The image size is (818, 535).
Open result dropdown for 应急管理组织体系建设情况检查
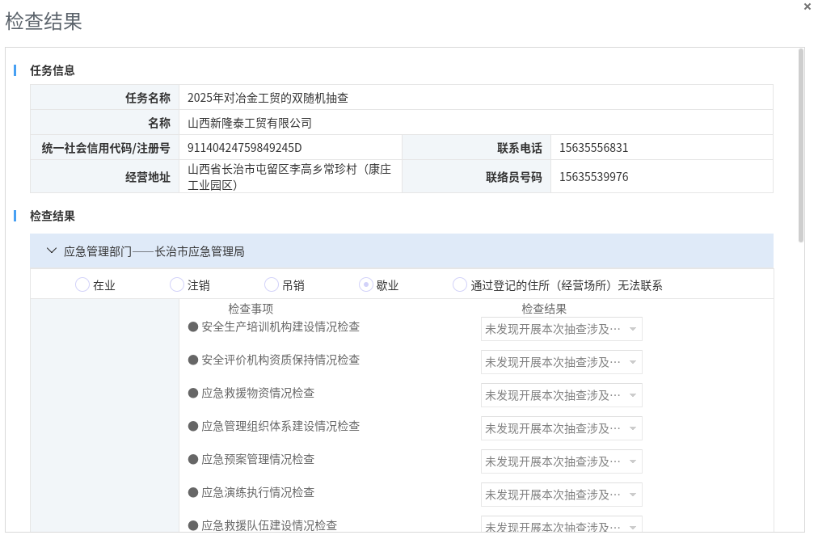click(561, 428)
